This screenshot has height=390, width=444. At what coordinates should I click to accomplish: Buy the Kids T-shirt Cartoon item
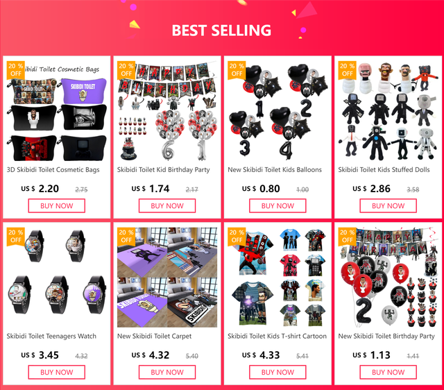pyautogui.click(x=277, y=372)
